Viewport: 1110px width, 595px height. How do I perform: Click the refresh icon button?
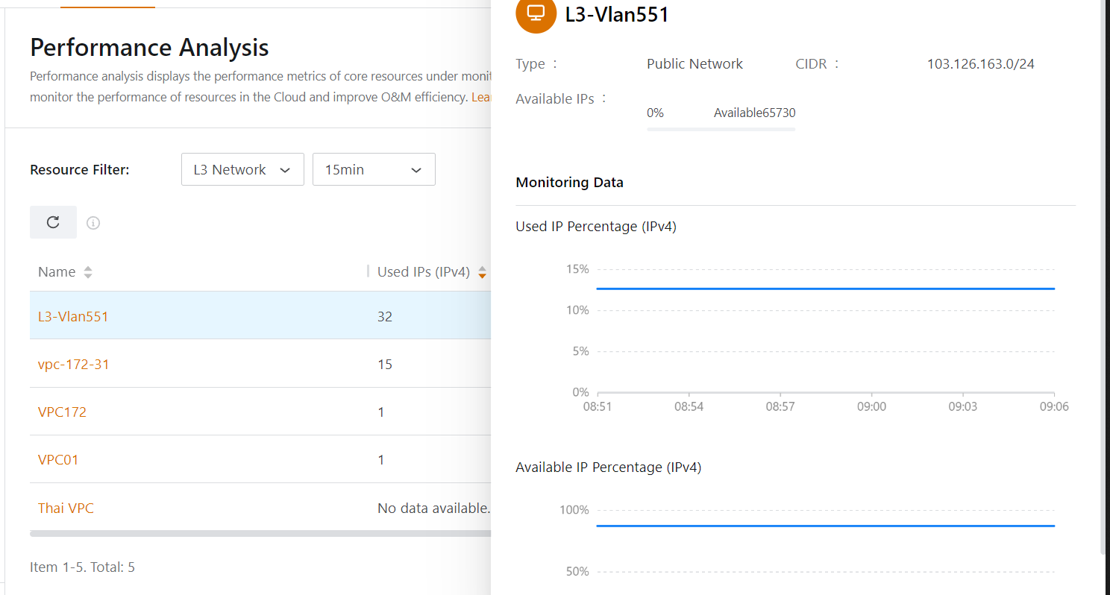pyautogui.click(x=53, y=222)
